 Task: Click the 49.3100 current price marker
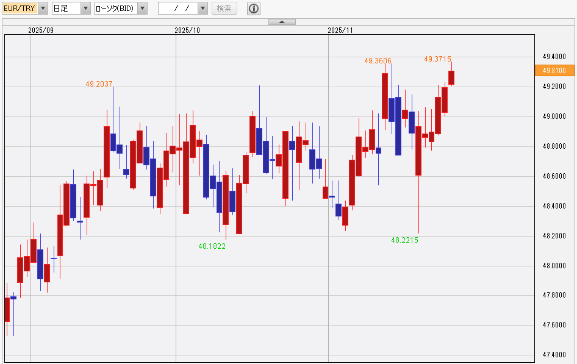pyautogui.click(x=554, y=70)
